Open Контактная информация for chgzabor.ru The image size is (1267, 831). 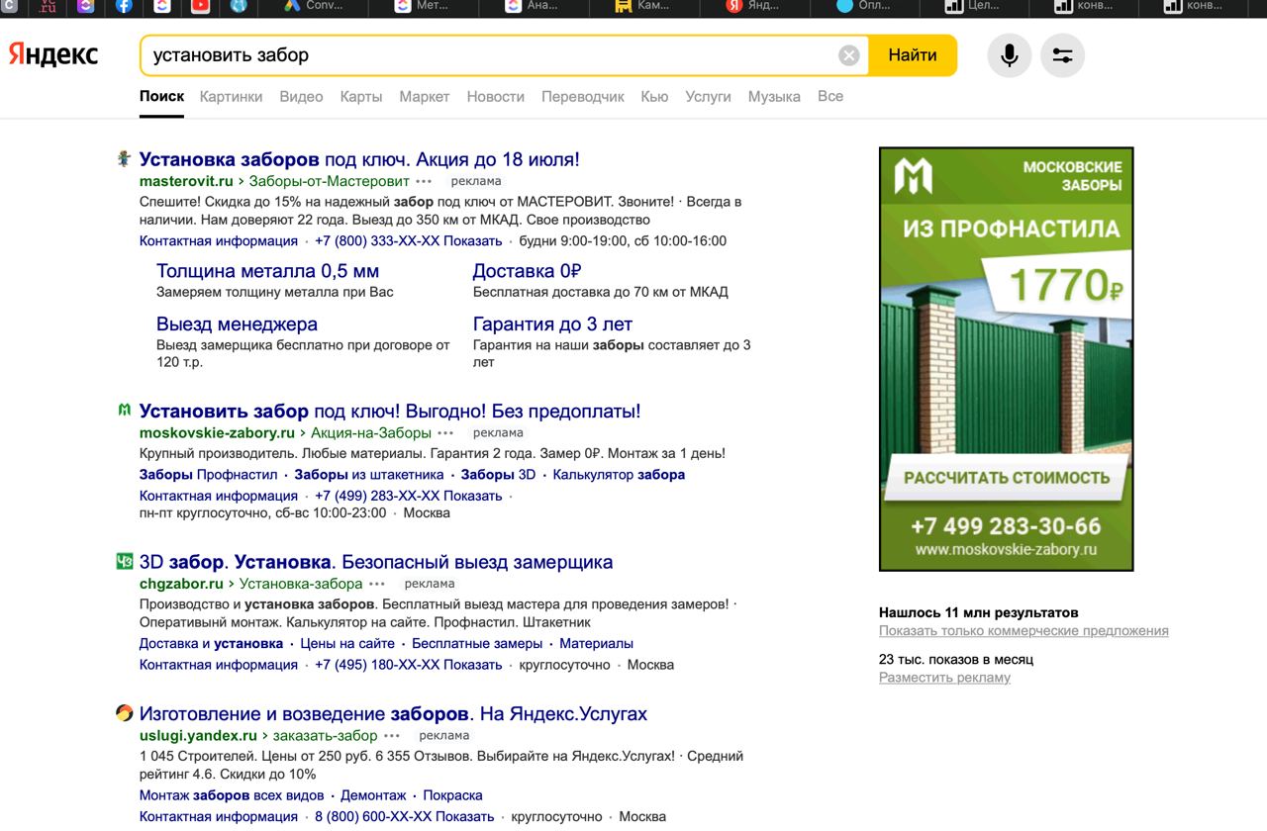pos(219,665)
